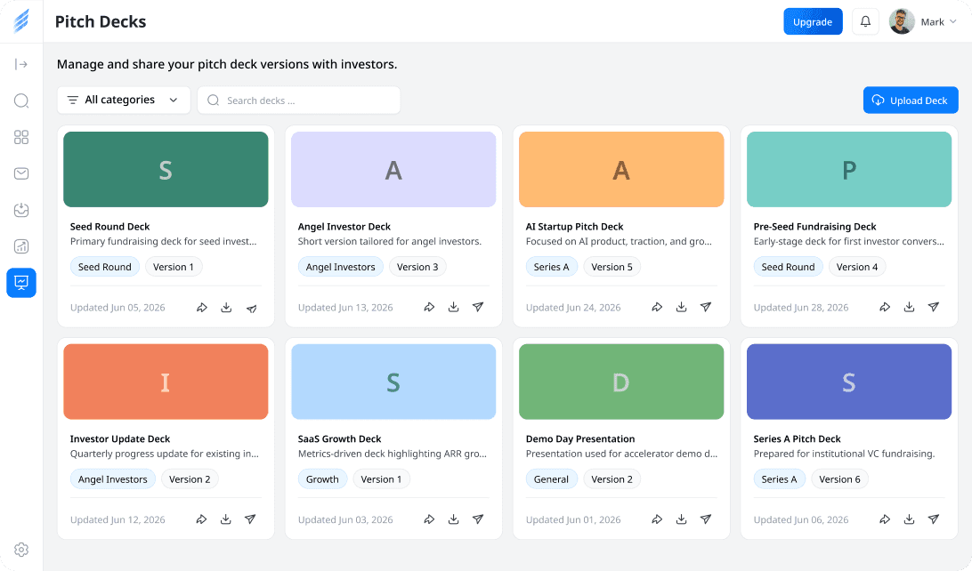Send the SaaS Growth Deck
This screenshot has height=571, width=972.
pos(478,519)
